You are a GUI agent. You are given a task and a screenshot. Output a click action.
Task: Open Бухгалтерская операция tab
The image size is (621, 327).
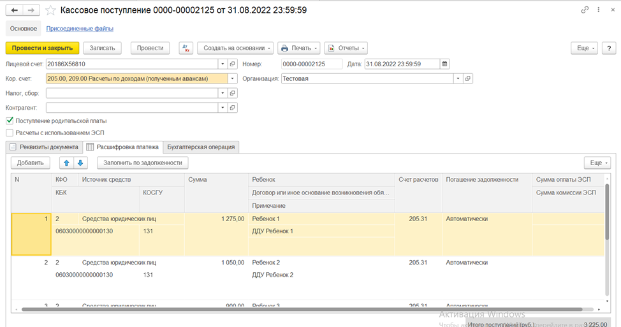tap(201, 147)
